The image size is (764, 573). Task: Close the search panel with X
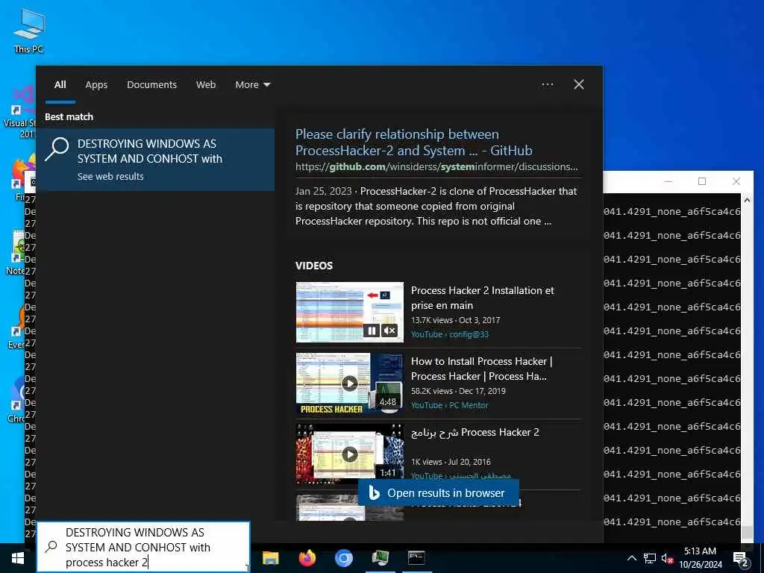pos(579,85)
